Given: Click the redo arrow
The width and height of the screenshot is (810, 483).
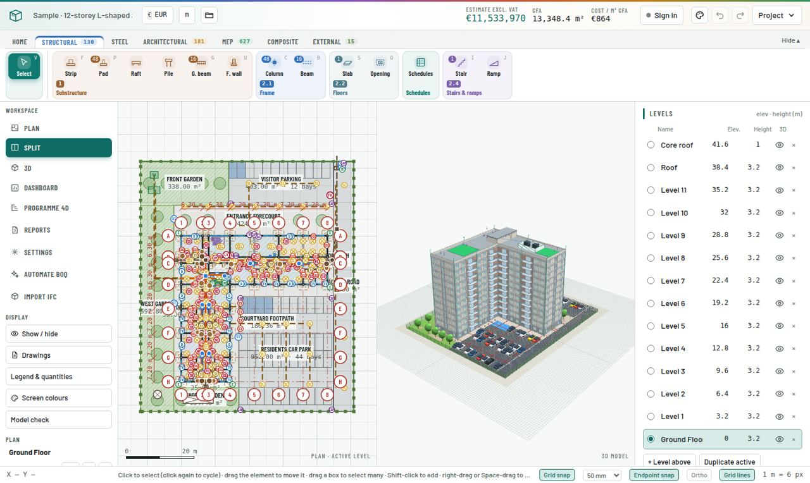Looking at the screenshot, I should tap(740, 15).
